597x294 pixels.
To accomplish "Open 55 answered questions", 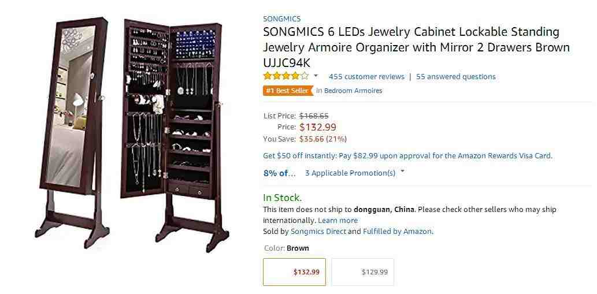I will tap(456, 77).
